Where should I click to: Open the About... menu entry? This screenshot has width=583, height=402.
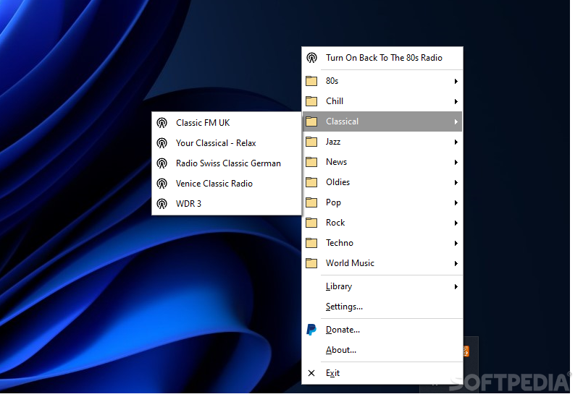point(382,350)
